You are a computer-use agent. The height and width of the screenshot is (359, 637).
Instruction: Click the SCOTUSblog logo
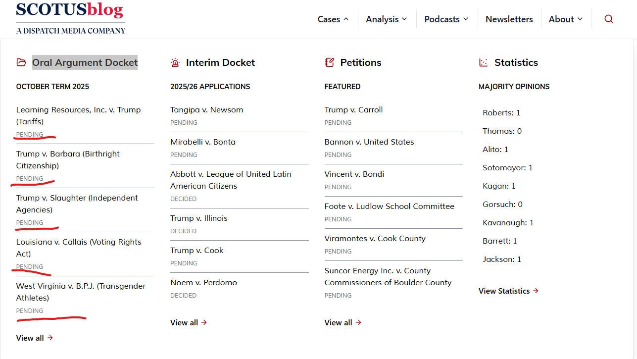click(70, 11)
